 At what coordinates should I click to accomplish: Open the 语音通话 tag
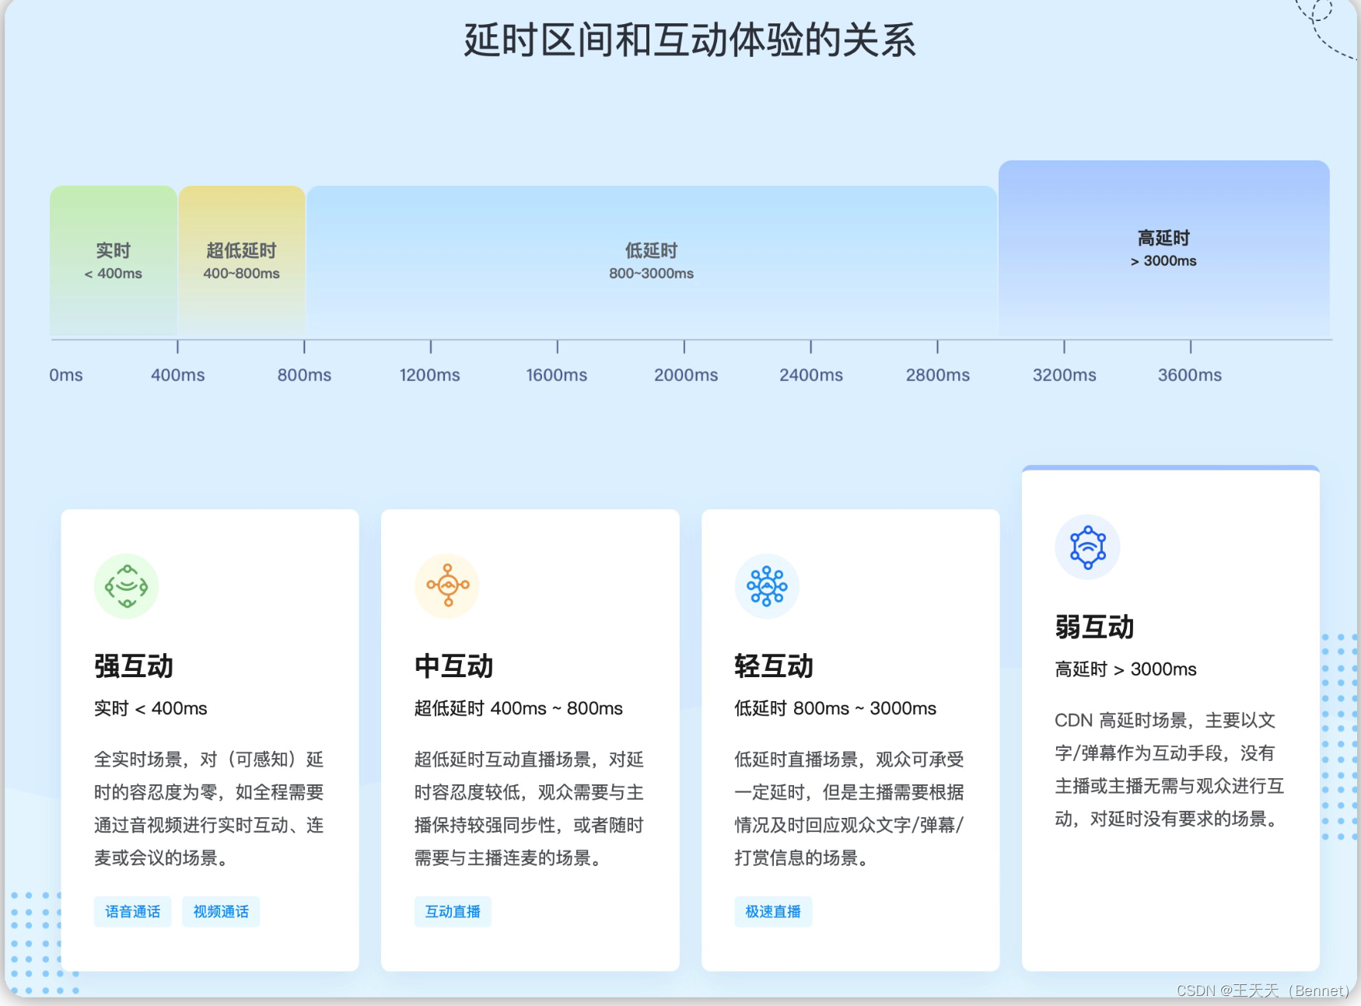(x=133, y=911)
